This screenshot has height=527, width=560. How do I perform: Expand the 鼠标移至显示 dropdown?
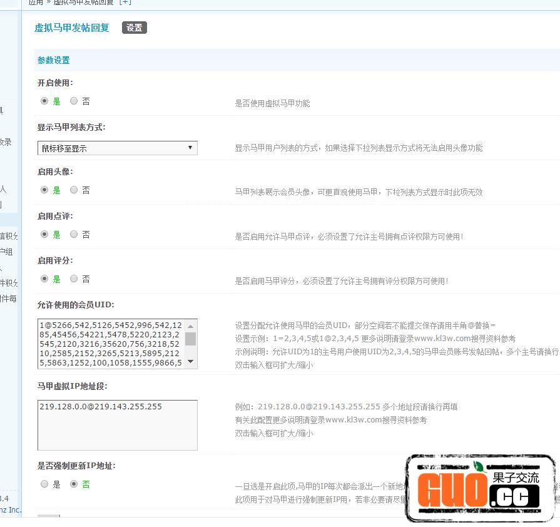click(117, 148)
